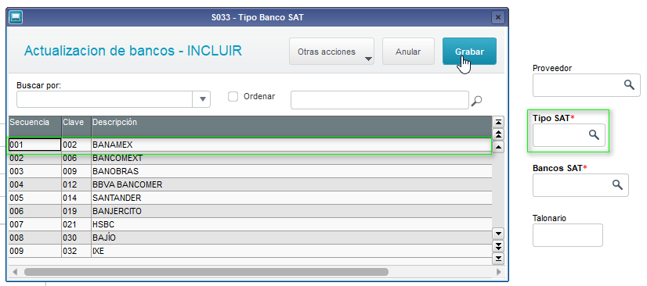
Task: Click Clave cell 021
Action: coord(76,225)
